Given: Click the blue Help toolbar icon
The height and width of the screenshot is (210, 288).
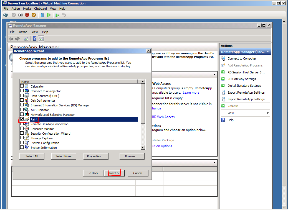Looking at the screenshot, I should pos(34,39).
